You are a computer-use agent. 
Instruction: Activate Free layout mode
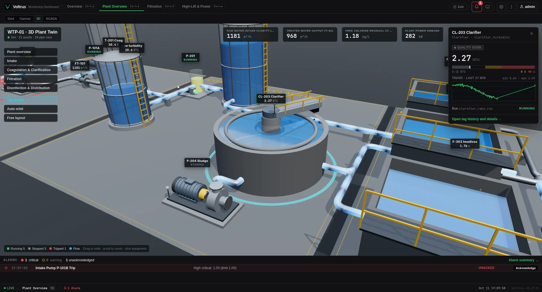[31, 118]
